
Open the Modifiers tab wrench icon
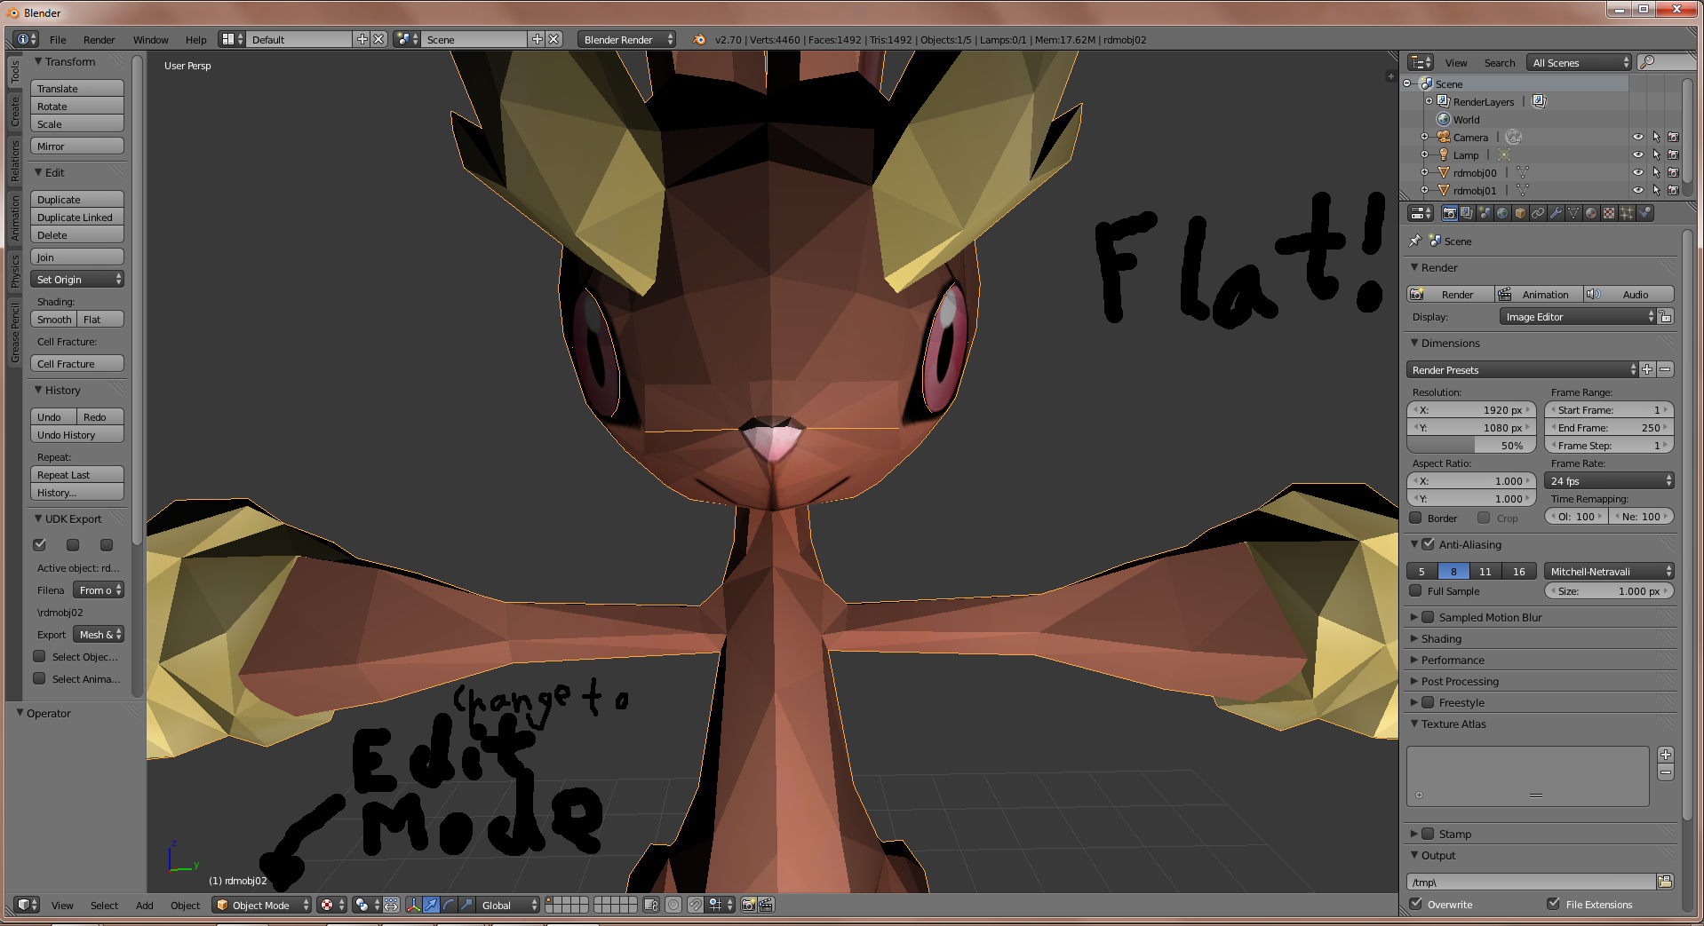[1556, 213]
